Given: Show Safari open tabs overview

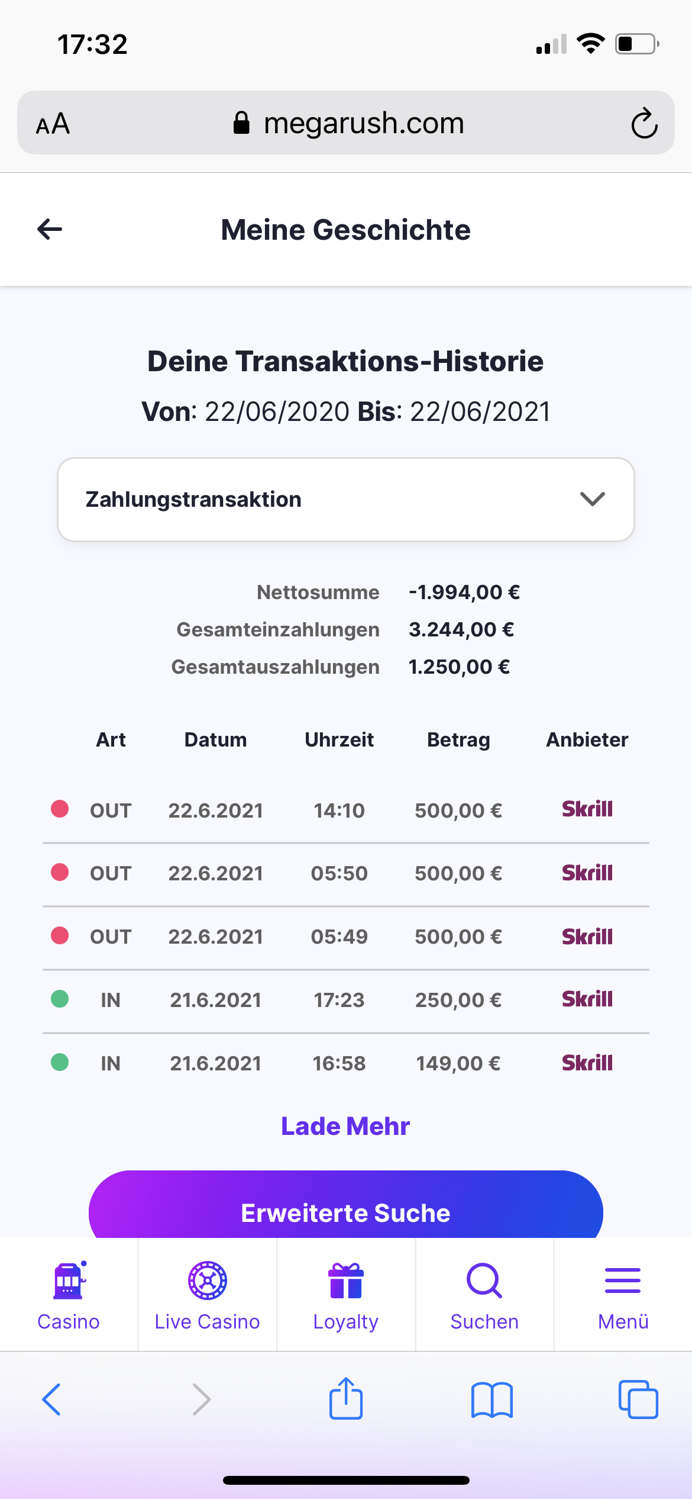Looking at the screenshot, I should point(638,1400).
